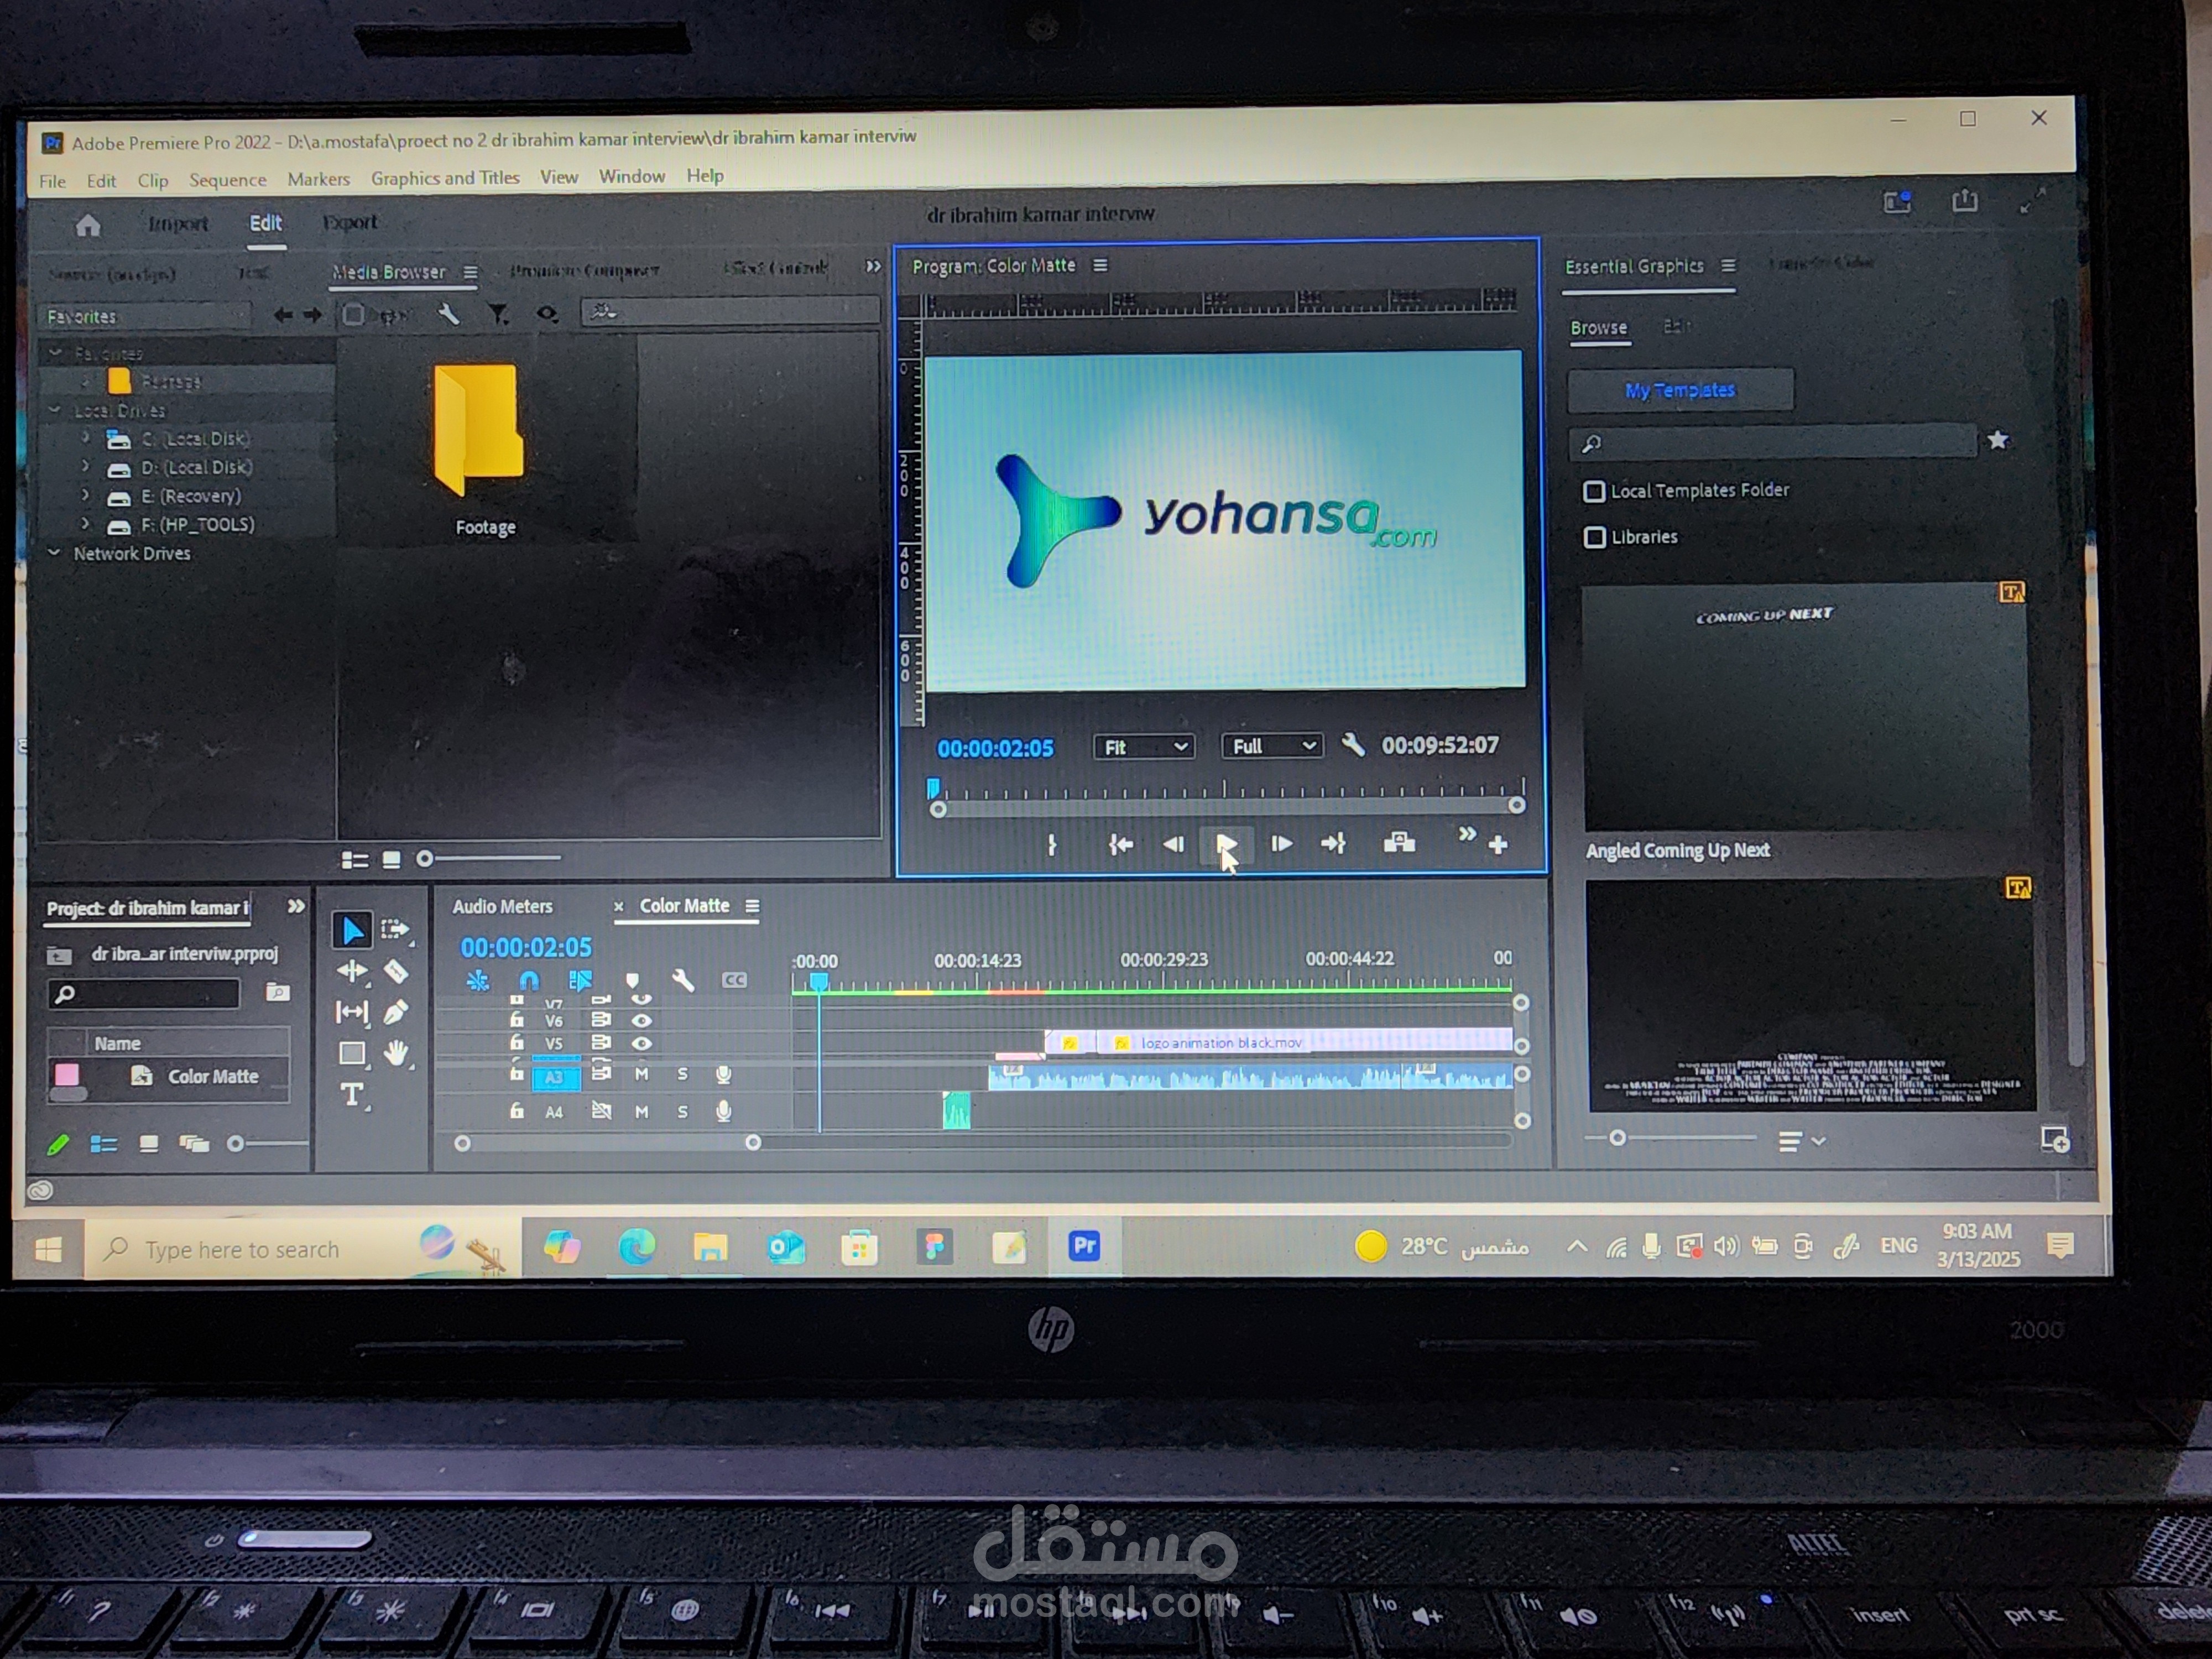Screen dimensions: 2212x1659
Task: Open the Graphics and Titles menu
Action: tap(445, 178)
